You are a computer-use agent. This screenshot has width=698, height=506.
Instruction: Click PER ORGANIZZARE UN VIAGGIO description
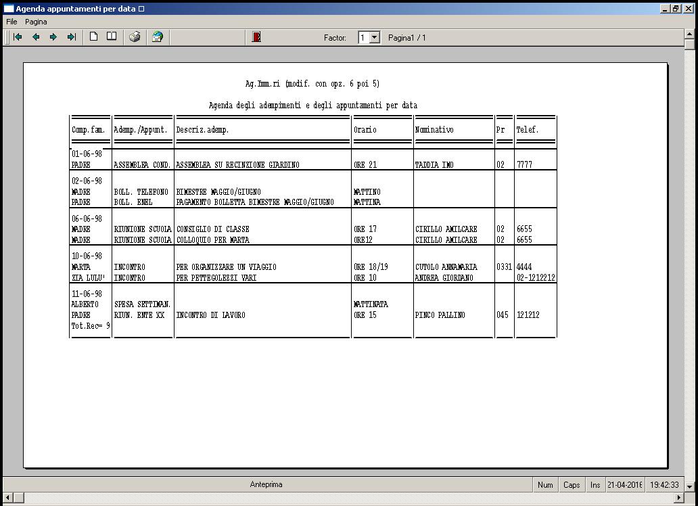(226, 267)
